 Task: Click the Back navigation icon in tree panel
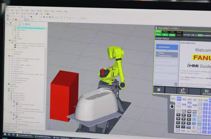[11, 23]
